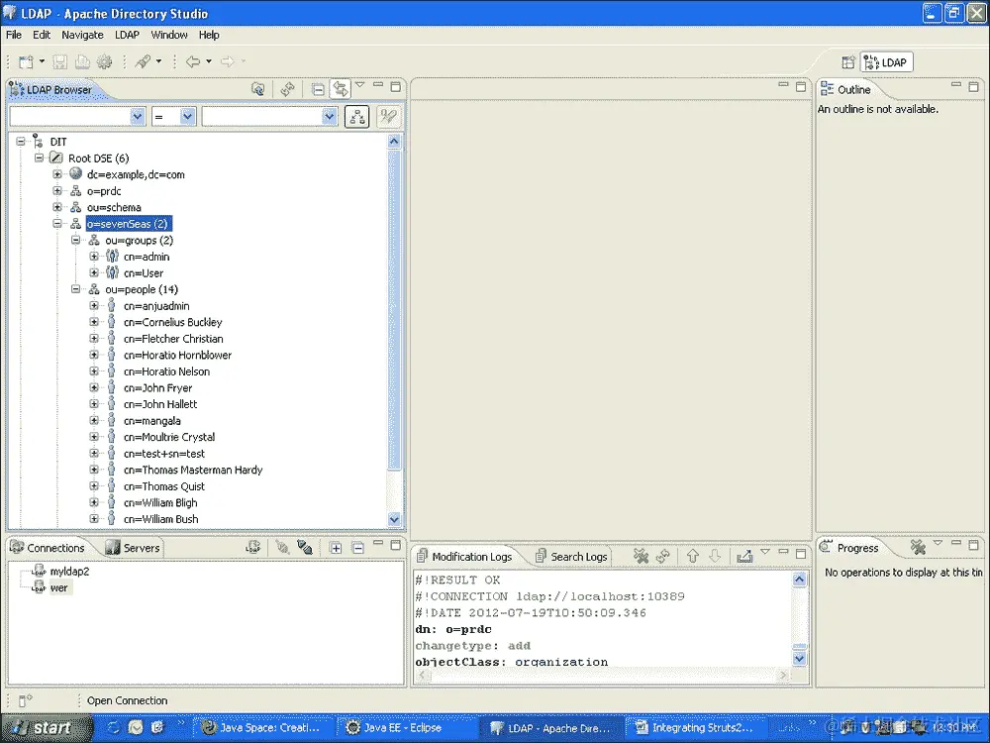
Task: Expand the o=prdc entry
Action: pyautogui.click(x=57, y=191)
